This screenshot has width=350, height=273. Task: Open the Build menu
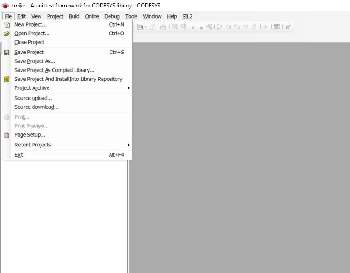coord(74,16)
